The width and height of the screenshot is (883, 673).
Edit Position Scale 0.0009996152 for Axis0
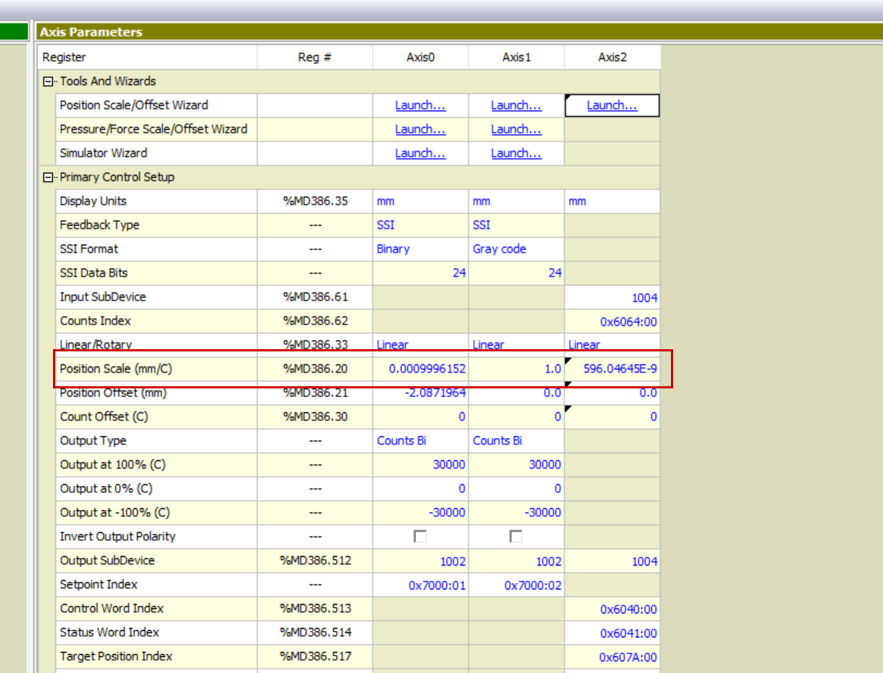coord(420,369)
